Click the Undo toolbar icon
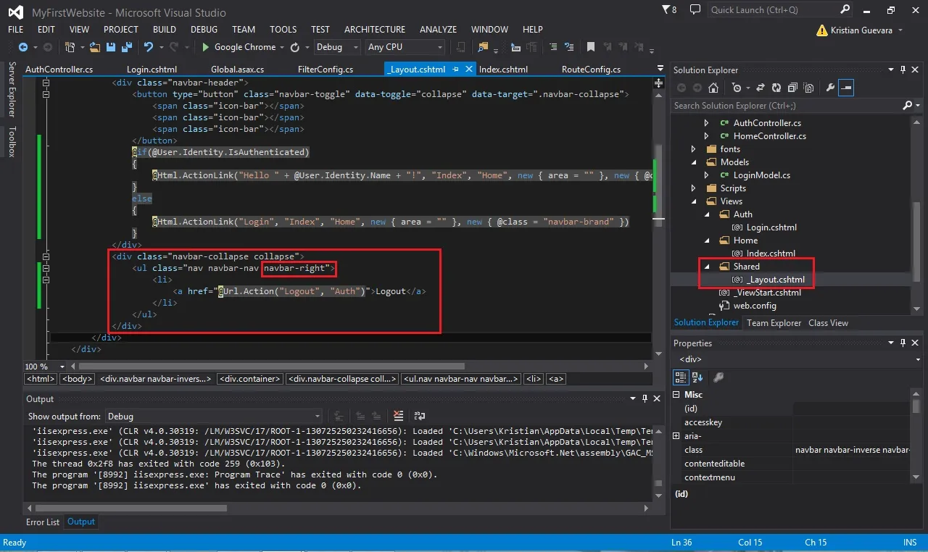Image resolution: width=928 pixels, height=552 pixels. coord(149,47)
